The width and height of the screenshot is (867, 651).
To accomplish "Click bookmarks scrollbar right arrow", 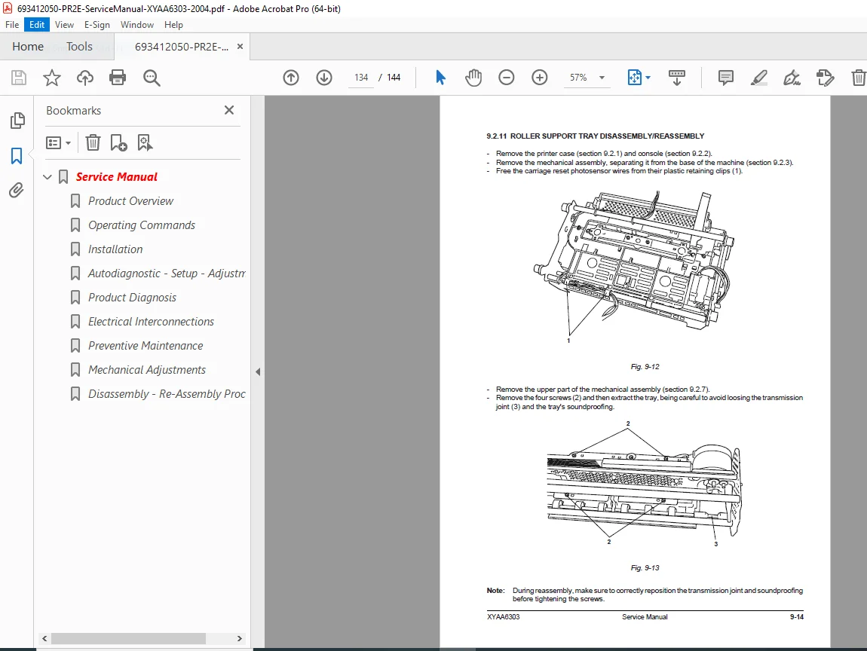I will pyautogui.click(x=240, y=638).
